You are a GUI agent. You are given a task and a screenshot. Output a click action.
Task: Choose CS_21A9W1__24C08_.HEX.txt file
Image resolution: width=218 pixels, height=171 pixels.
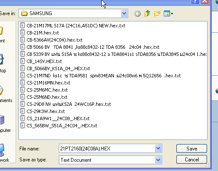tap(58, 118)
